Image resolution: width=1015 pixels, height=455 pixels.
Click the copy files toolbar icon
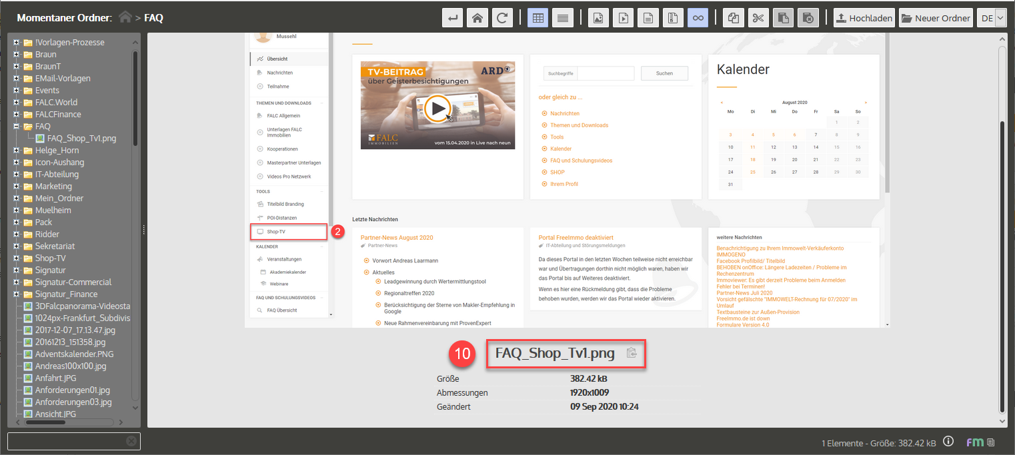click(x=734, y=18)
